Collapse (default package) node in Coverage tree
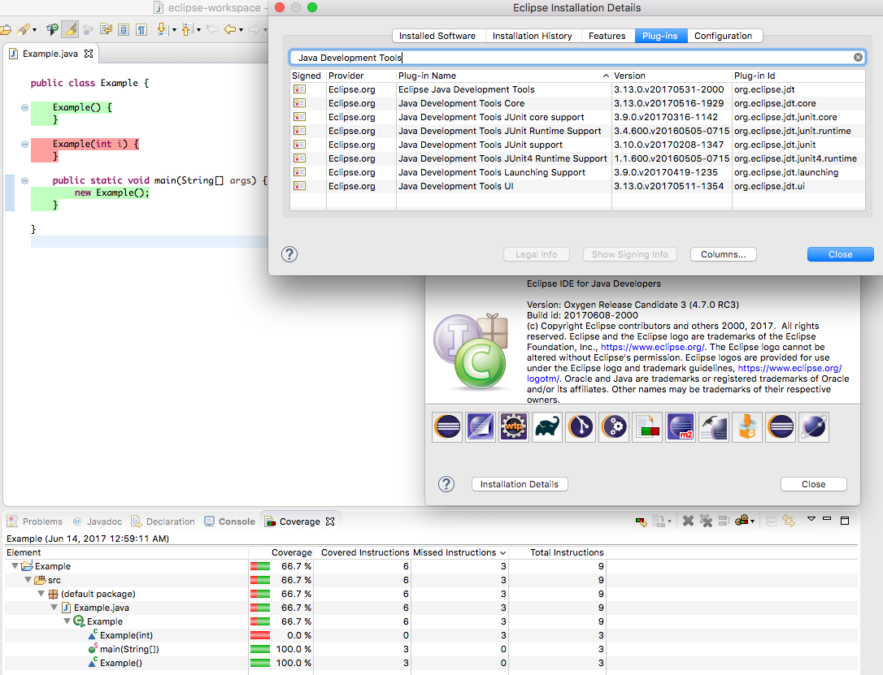 tap(41, 594)
